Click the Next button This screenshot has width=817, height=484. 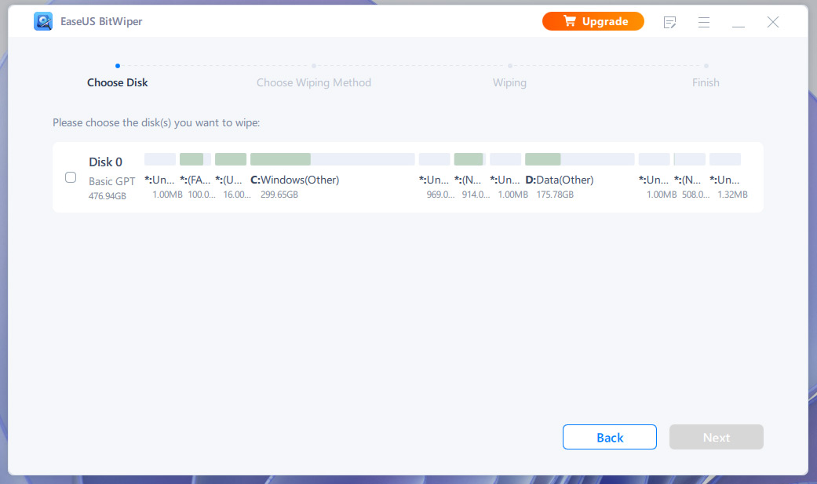pos(717,437)
